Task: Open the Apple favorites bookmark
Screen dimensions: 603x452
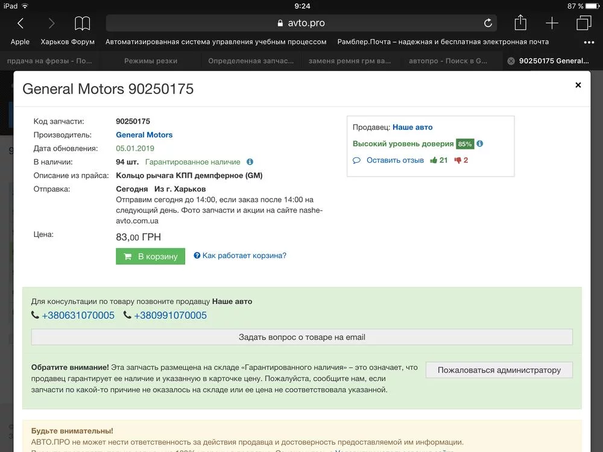Action: (x=20, y=42)
